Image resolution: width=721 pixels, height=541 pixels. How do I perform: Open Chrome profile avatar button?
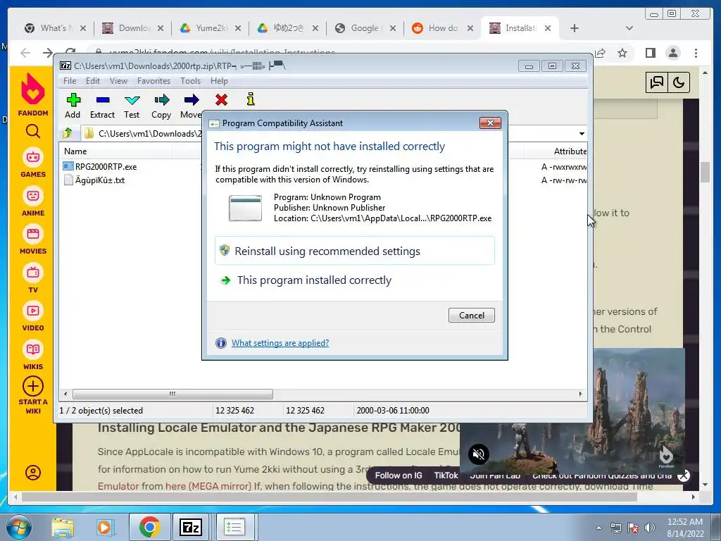pos(672,53)
